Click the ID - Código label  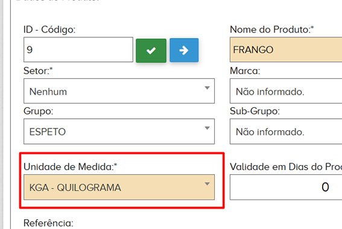pyautogui.click(x=49, y=30)
